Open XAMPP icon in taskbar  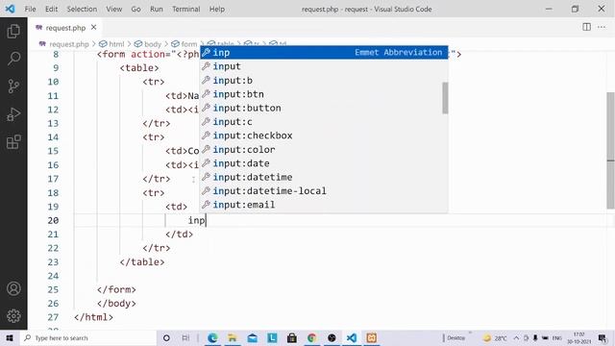(x=372, y=337)
